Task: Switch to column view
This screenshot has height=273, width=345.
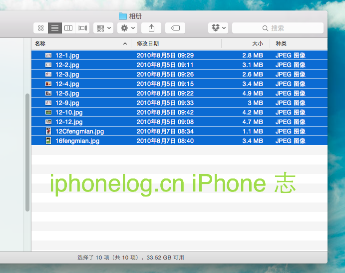Action: point(68,28)
